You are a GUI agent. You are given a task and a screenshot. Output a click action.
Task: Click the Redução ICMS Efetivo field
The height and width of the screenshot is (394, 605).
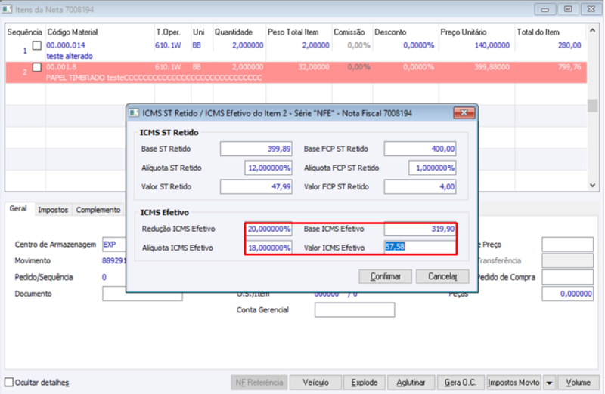tap(268, 229)
